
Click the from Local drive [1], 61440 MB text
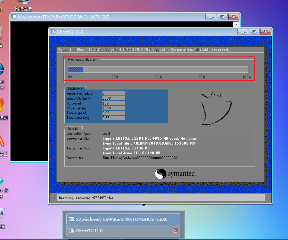click(x=132, y=153)
